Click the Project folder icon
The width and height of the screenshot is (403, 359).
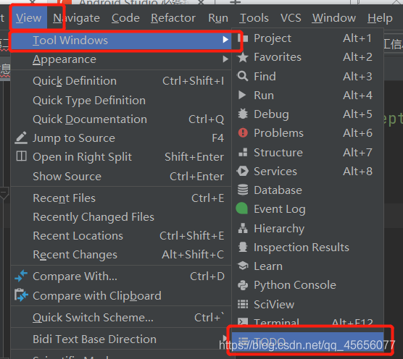tap(243, 38)
